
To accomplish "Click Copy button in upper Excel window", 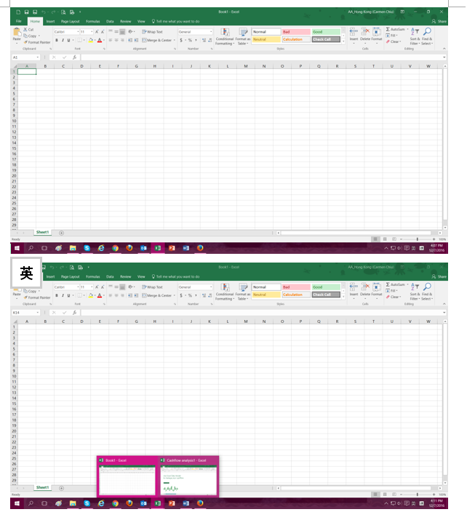I will 31,36.
